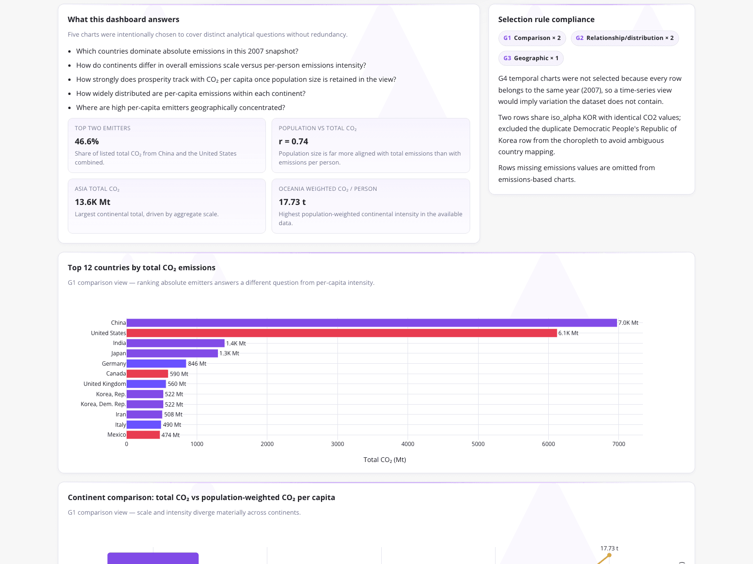Click India's bar in the chart
The image size is (753, 564).
pyautogui.click(x=176, y=344)
